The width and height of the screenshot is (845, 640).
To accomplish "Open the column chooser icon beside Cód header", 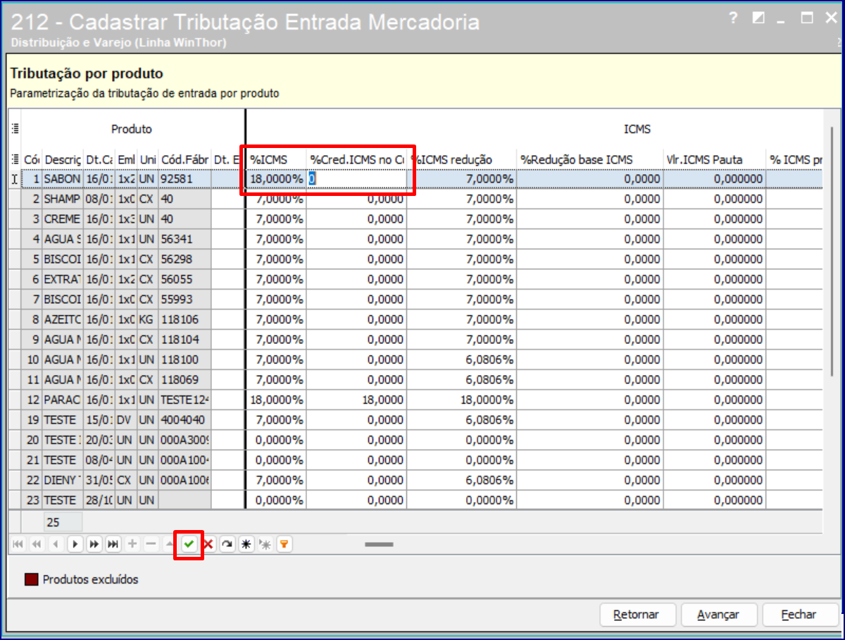I will [x=15, y=159].
